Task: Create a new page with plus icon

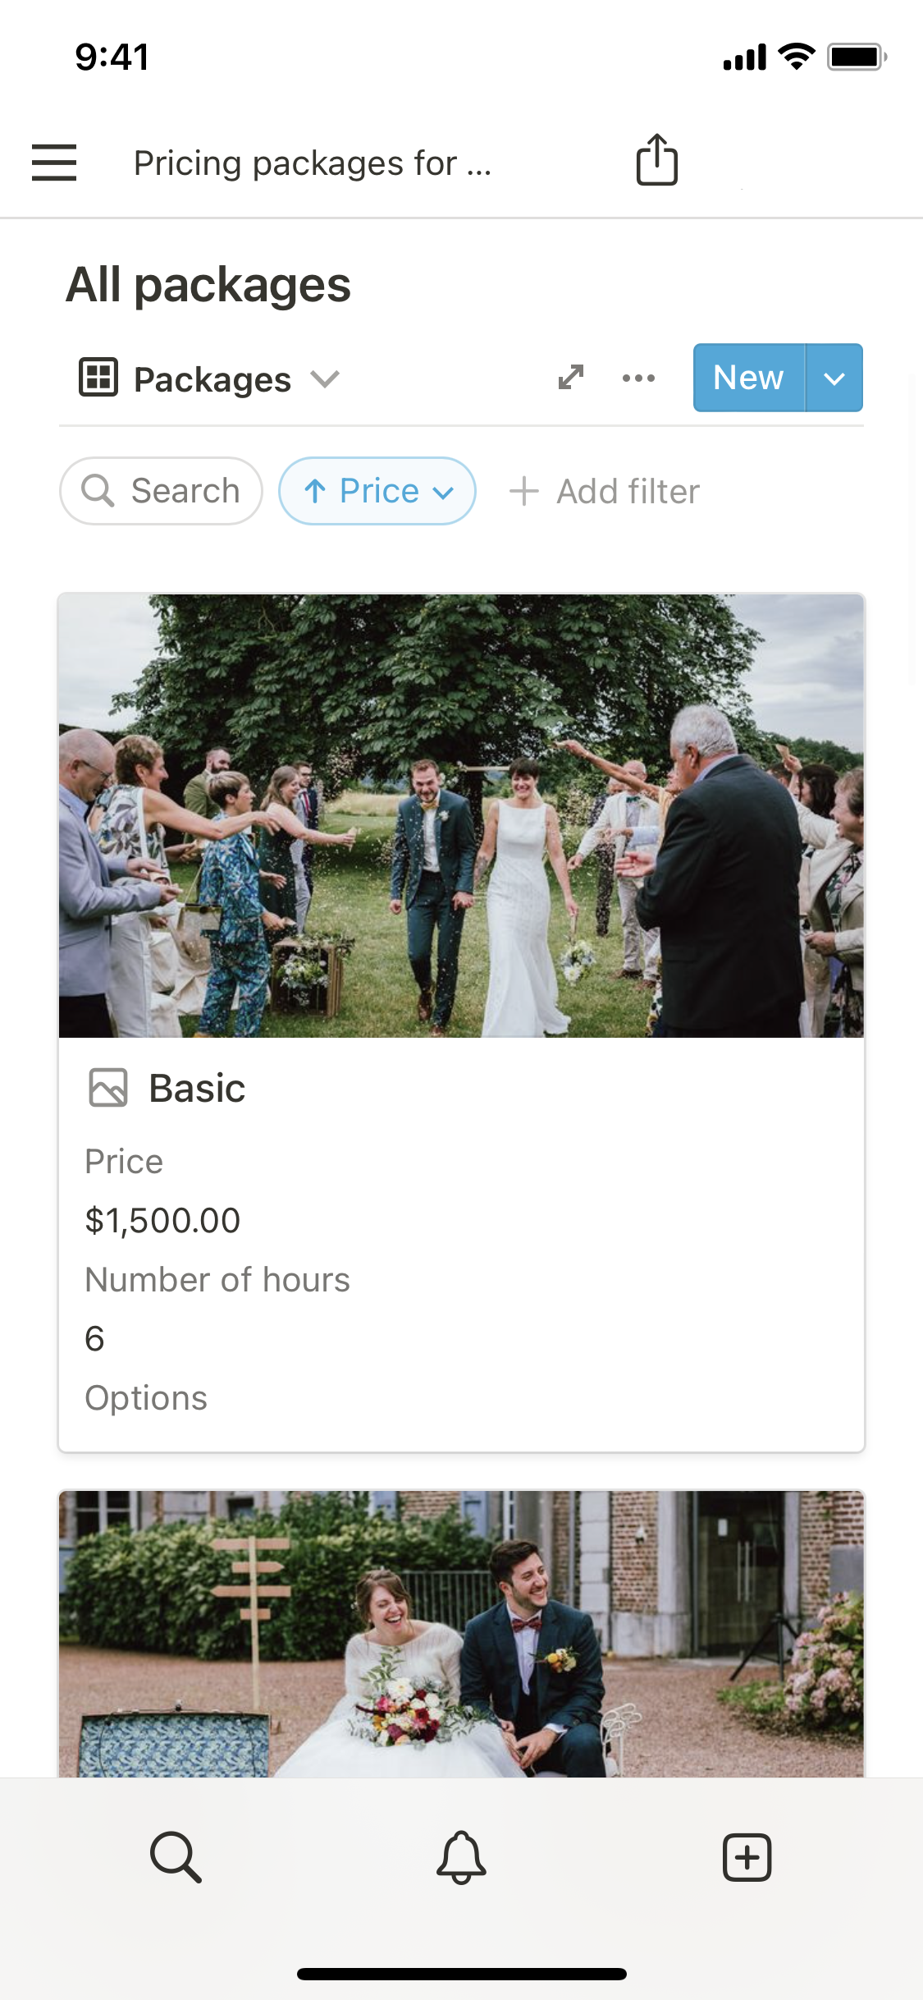Action: (x=747, y=1856)
